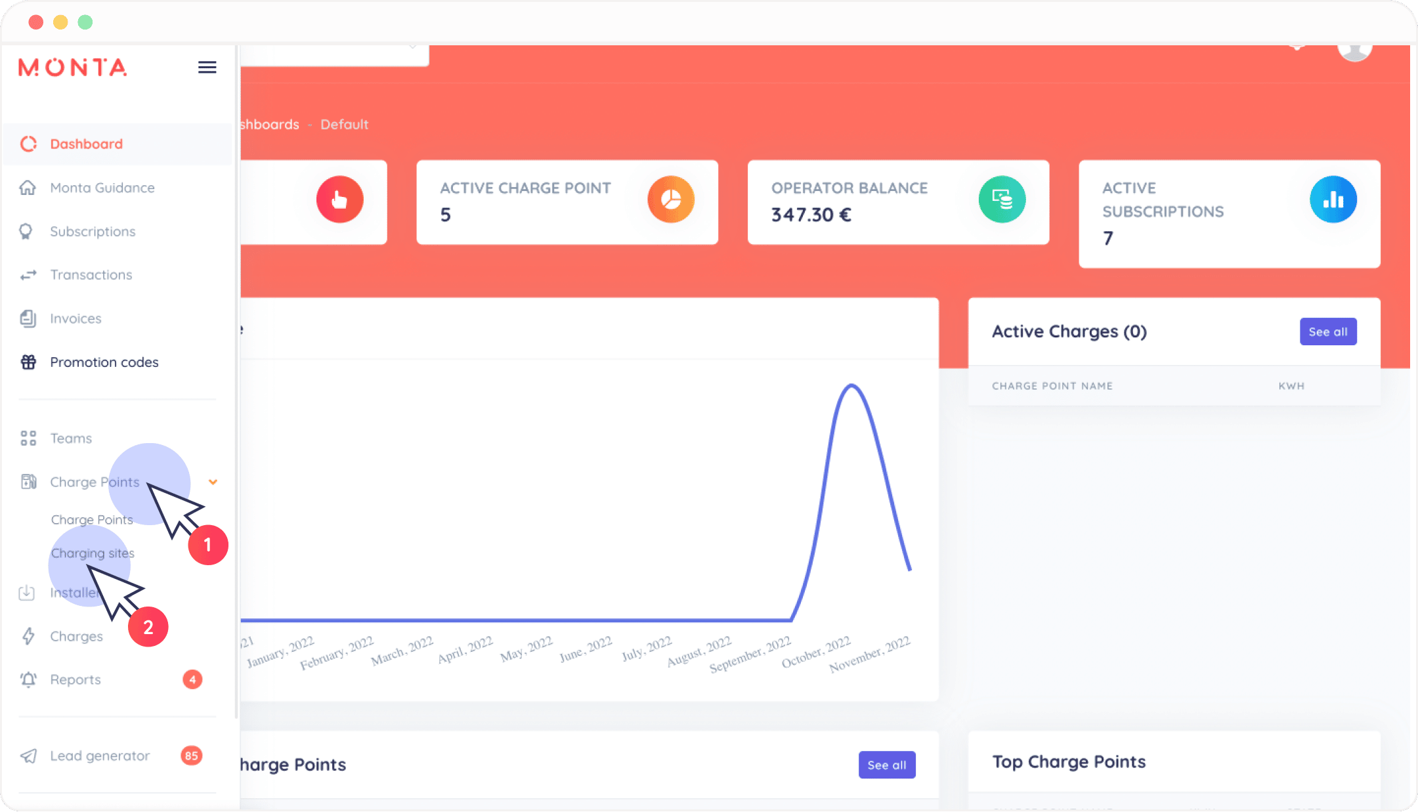Viewport: 1418px width, 812px height.
Task: Click the green coins Operator Balance icon
Action: (1002, 200)
